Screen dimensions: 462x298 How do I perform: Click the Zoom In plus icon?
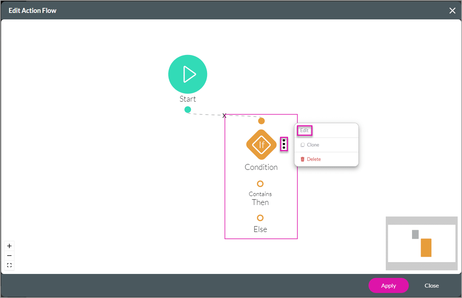click(x=9, y=246)
